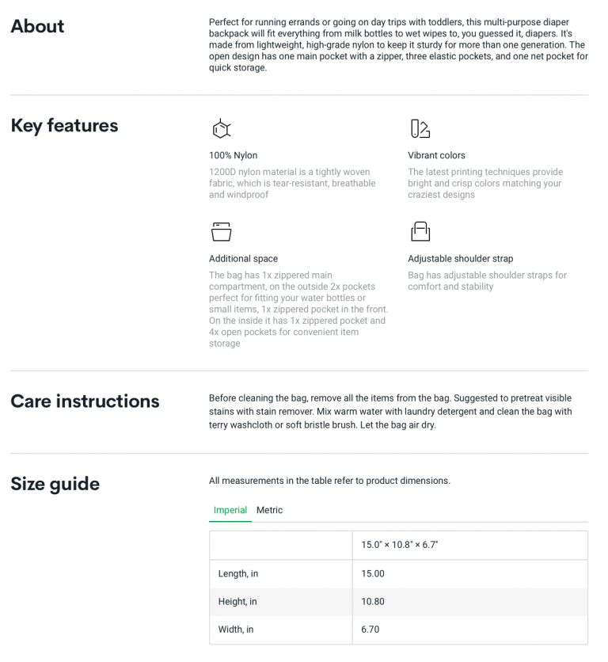Viewport: 608px width, 662px height.
Task: Click the Adjustable shoulder strap title
Action: [460, 258]
